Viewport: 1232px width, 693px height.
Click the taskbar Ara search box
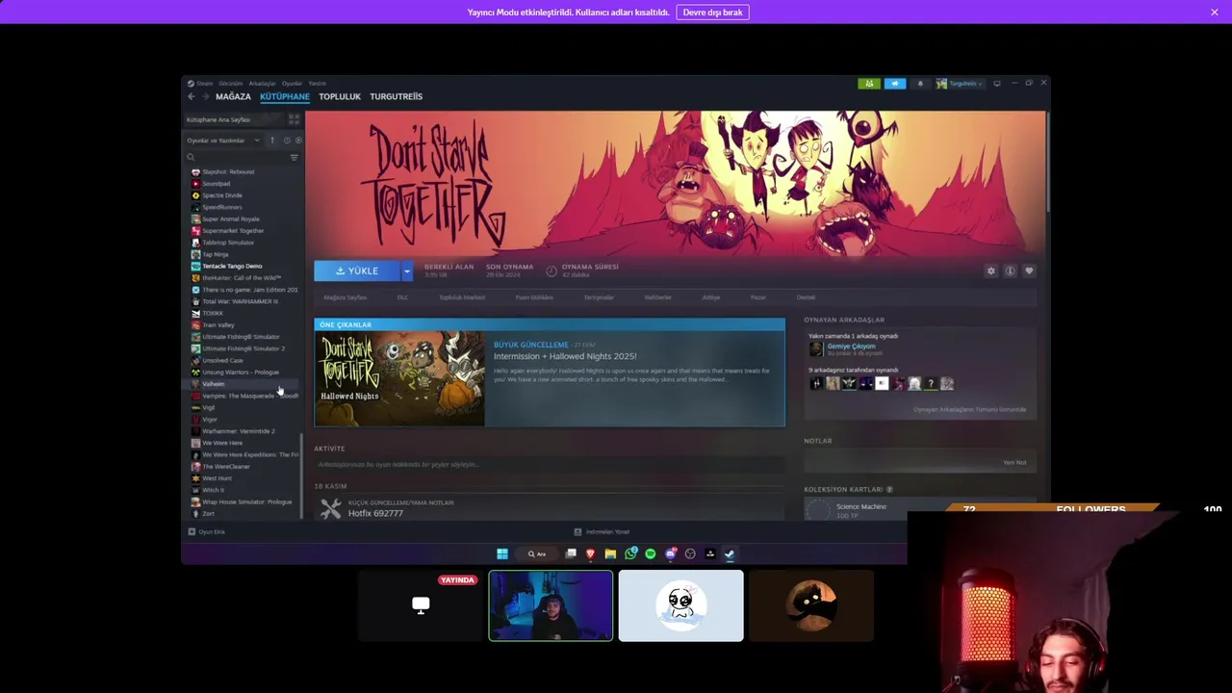click(x=537, y=553)
